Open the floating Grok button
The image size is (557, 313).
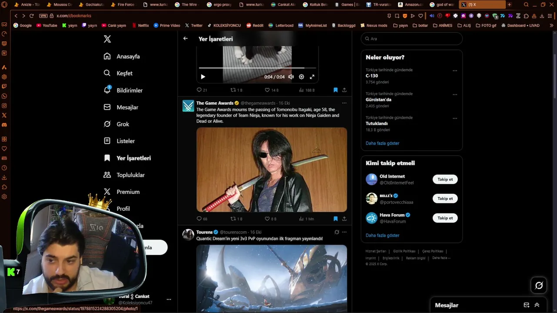tap(539, 285)
